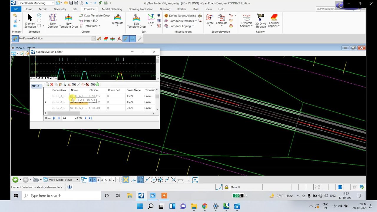This screenshot has height=212, width=377.
Task: Open the Corridors ribbon tab
Action: (90, 9)
